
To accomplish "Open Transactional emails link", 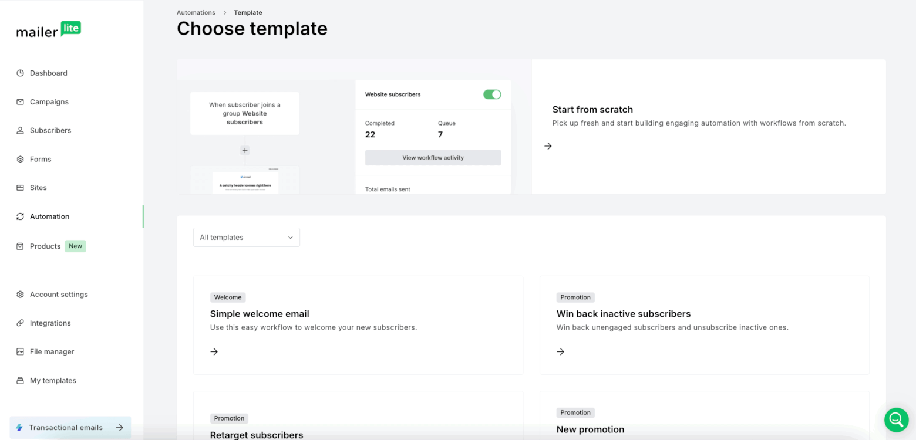I will [70, 428].
